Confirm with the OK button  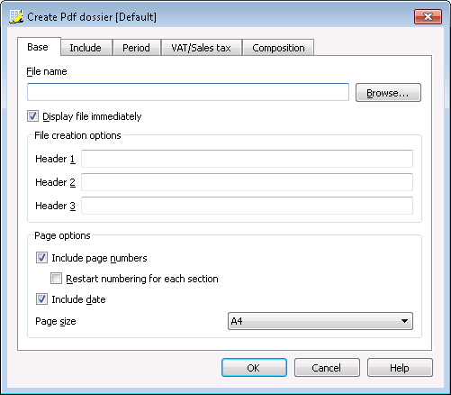tap(254, 368)
